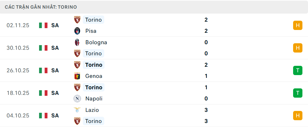The height and width of the screenshot is (127, 308).
Task: Open the Genoa team link
Action: coord(94,76)
